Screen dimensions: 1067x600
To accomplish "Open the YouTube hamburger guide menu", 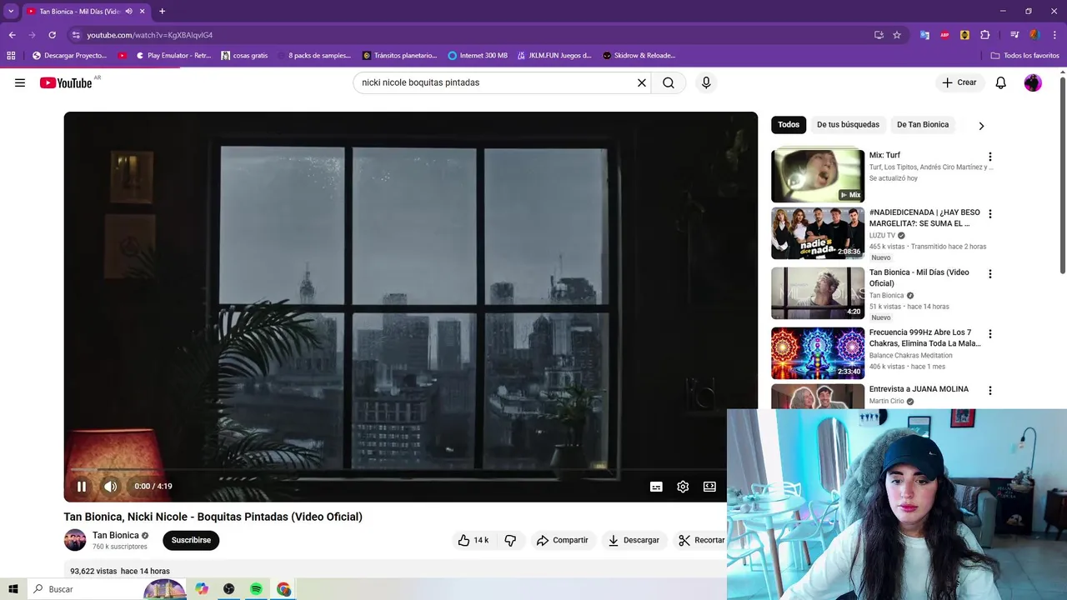I will coord(20,82).
